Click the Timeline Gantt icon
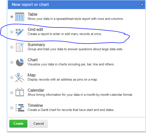Image resolution: width=146 pixels, height=133 pixels. (20, 108)
